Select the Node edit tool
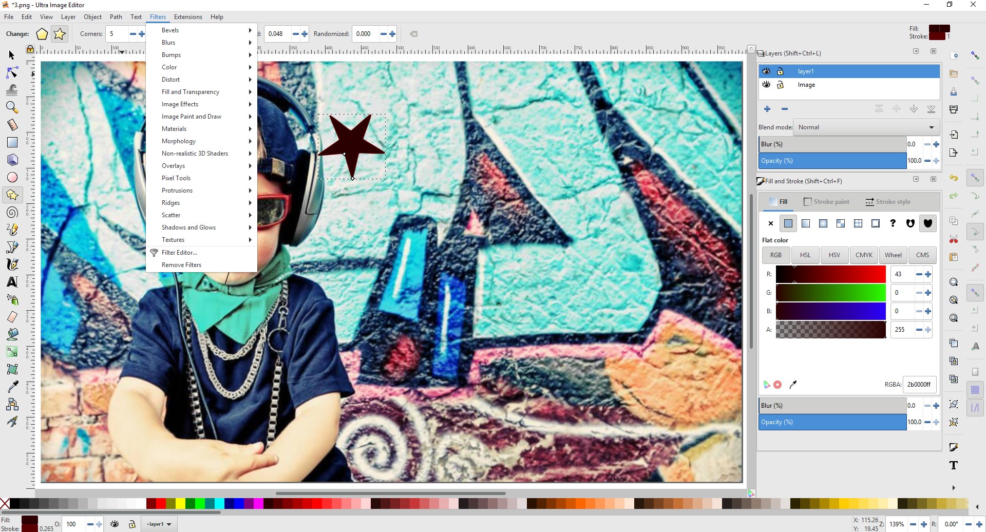The width and height of the screenshot is (986, 532). (x=12, y=72)
